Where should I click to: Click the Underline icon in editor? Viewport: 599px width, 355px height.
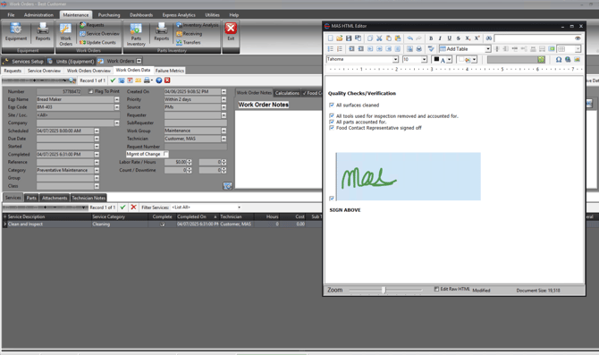pos(449,38)
